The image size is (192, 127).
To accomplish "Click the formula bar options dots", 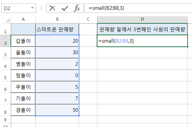I will [x=41, y=8].
